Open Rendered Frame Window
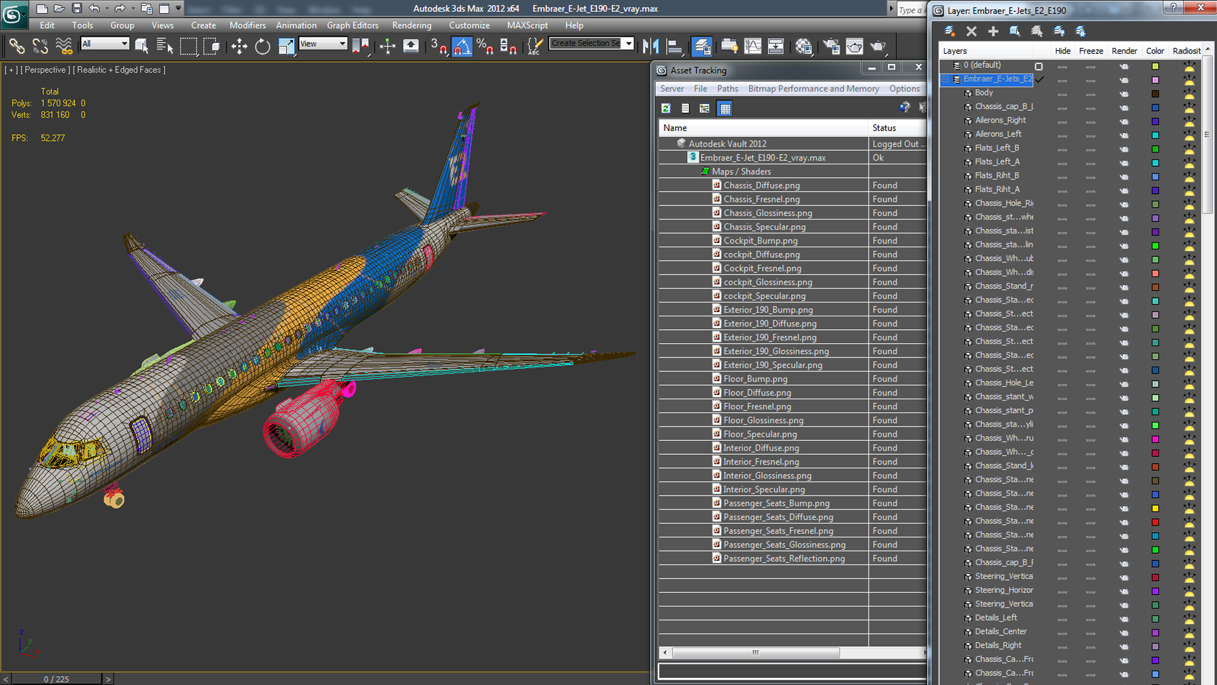 [854, 46]
